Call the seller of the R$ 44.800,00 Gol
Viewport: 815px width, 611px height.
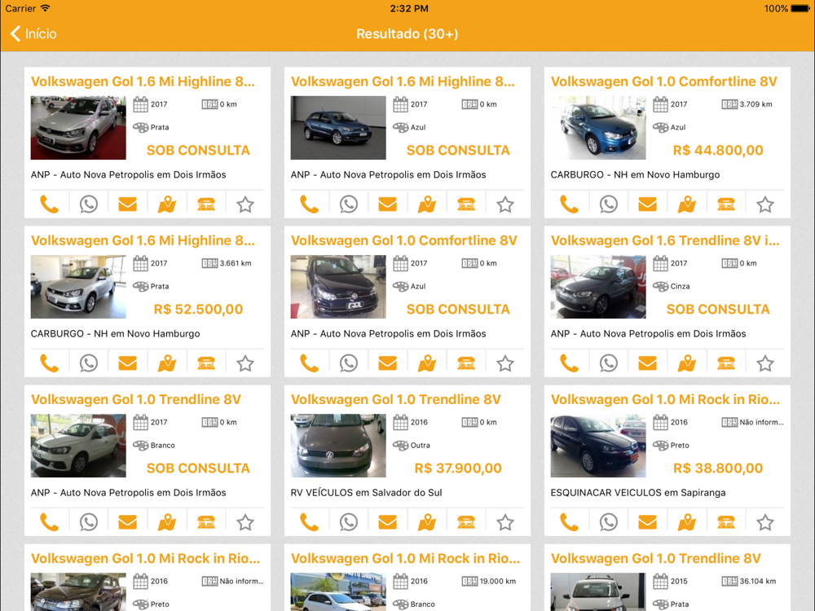569,204
